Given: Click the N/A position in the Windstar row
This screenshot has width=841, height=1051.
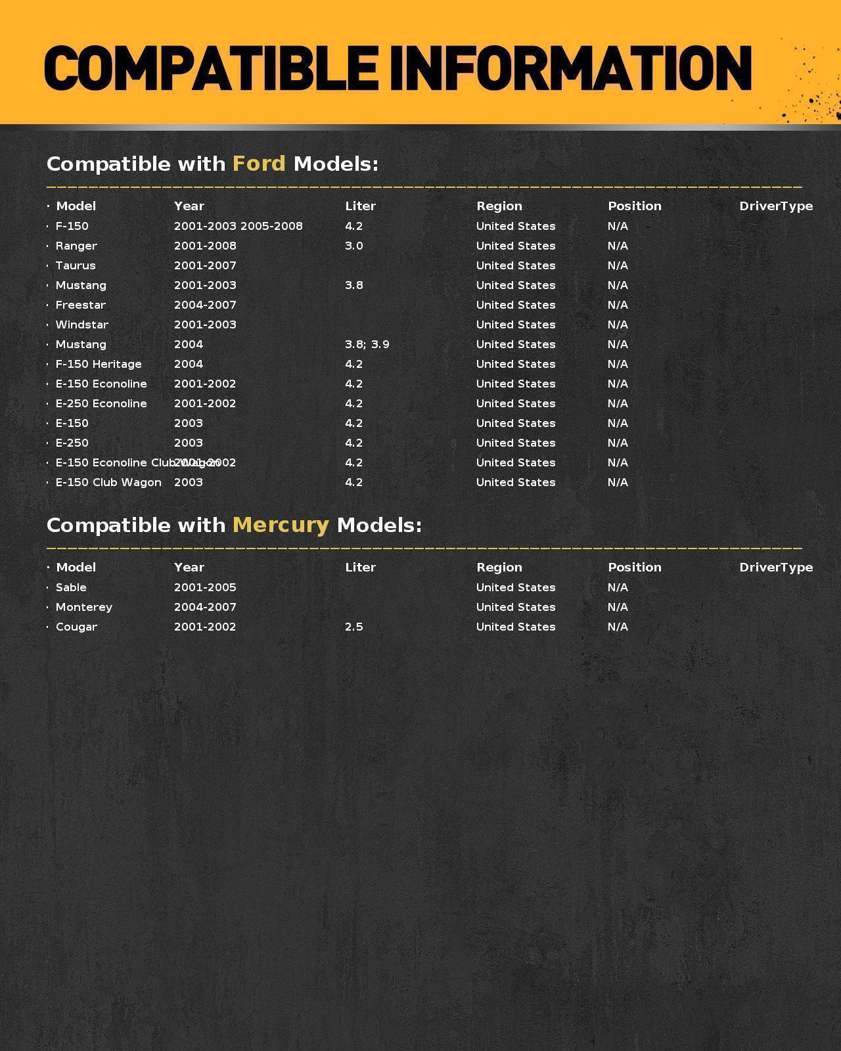Looking at the screenshot, I should pos(618,324).
